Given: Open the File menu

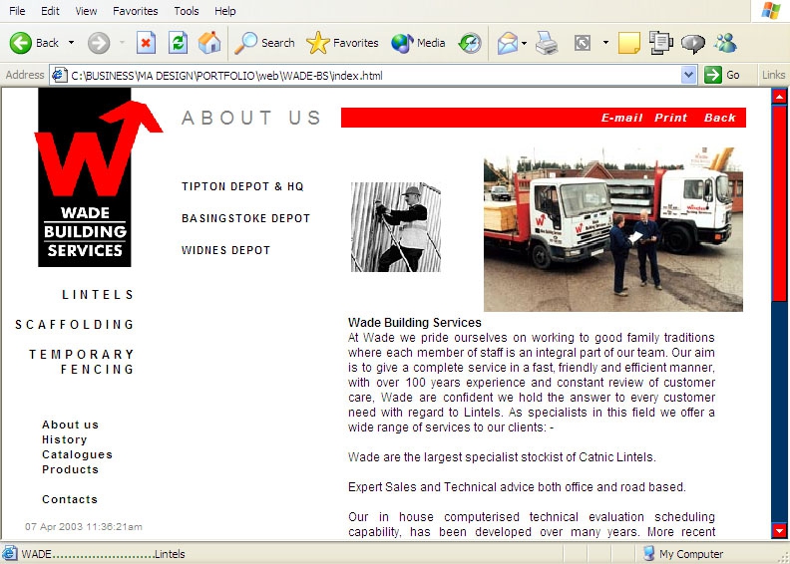Looking at the screenshot, I should click(x=17, y=11).
